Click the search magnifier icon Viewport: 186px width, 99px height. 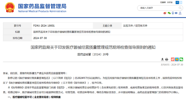[180, 8]
